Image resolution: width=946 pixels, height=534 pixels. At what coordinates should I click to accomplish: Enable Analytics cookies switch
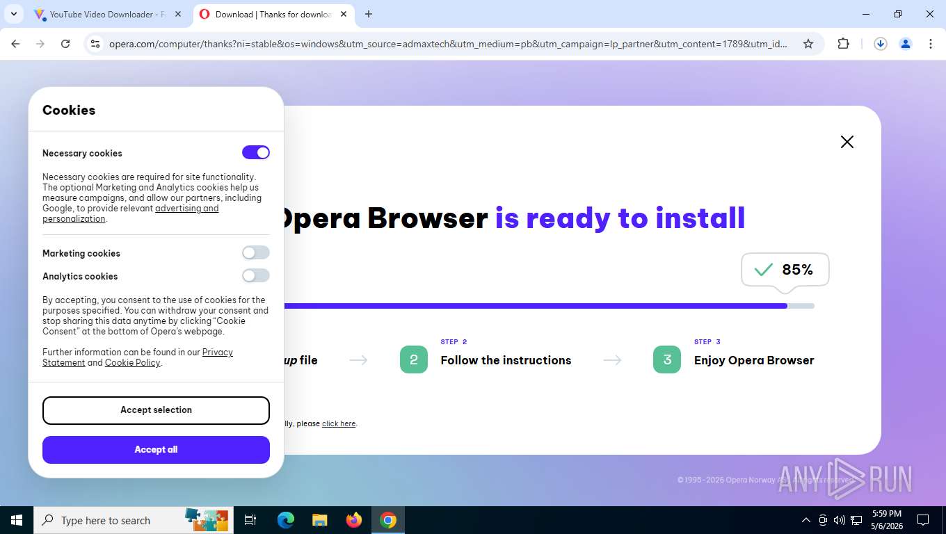[256, 275]
